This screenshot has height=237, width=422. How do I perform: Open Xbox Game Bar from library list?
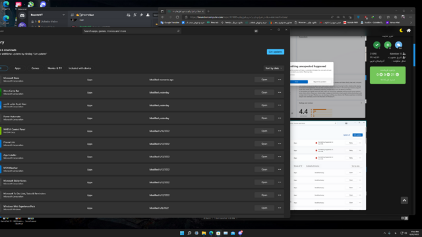(x=264, y=92)
